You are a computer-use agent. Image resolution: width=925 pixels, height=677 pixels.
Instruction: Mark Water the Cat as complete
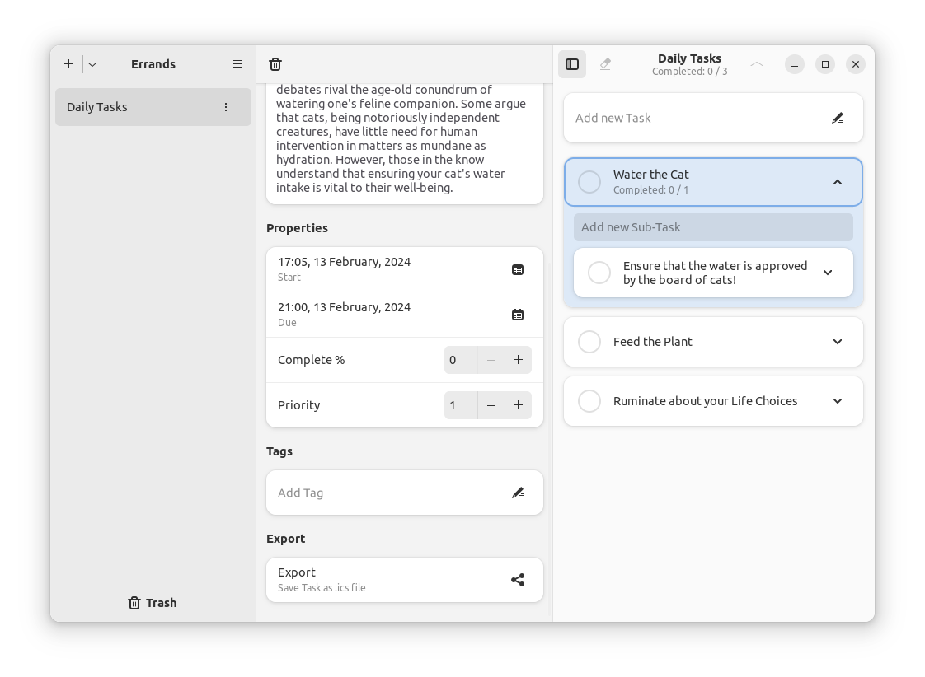(x=589, y=181)
